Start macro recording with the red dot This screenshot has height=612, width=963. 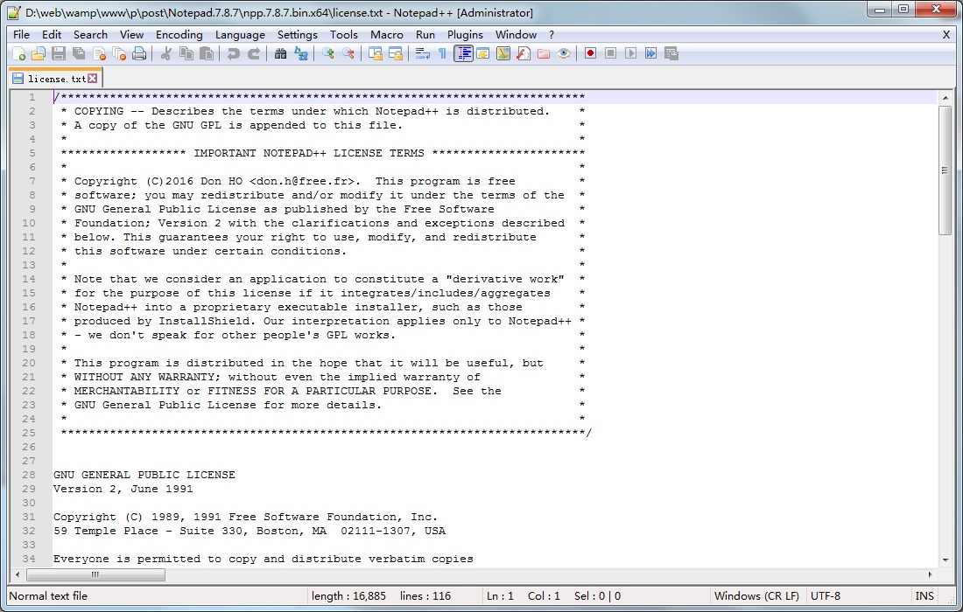click(x=590, y=54)
